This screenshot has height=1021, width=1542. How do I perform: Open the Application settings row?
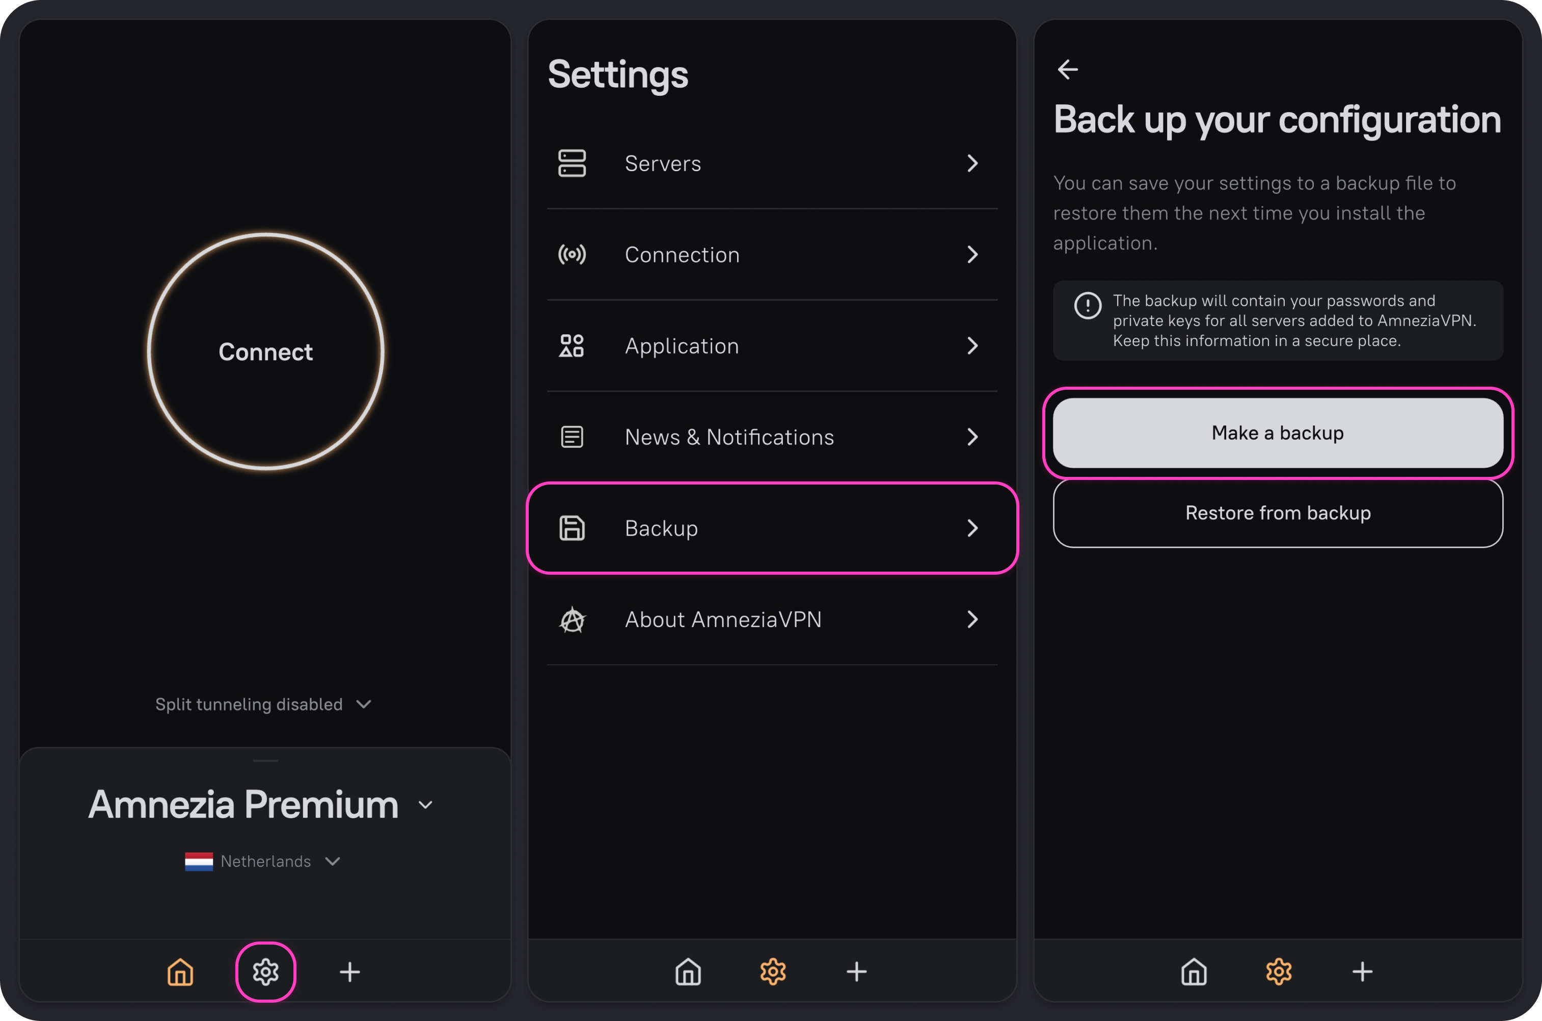tap(772, 346)
